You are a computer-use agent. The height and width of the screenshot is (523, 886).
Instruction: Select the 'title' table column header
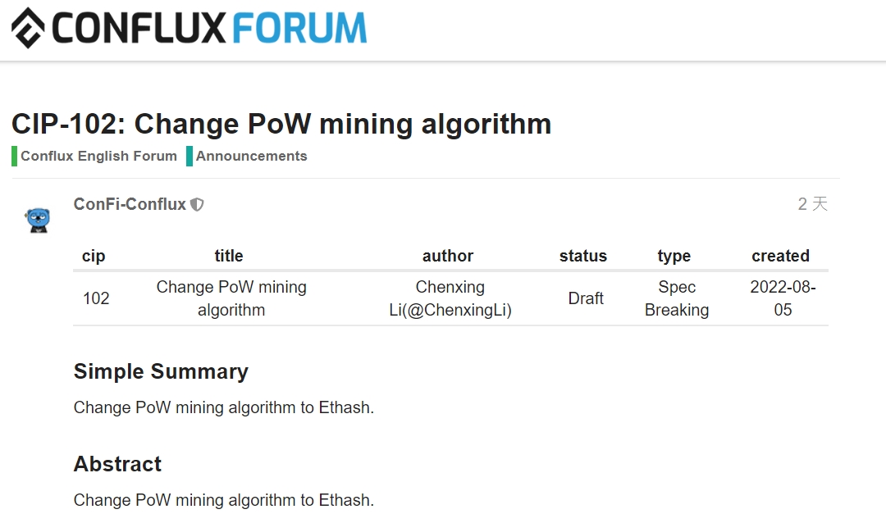pos(229,256)
